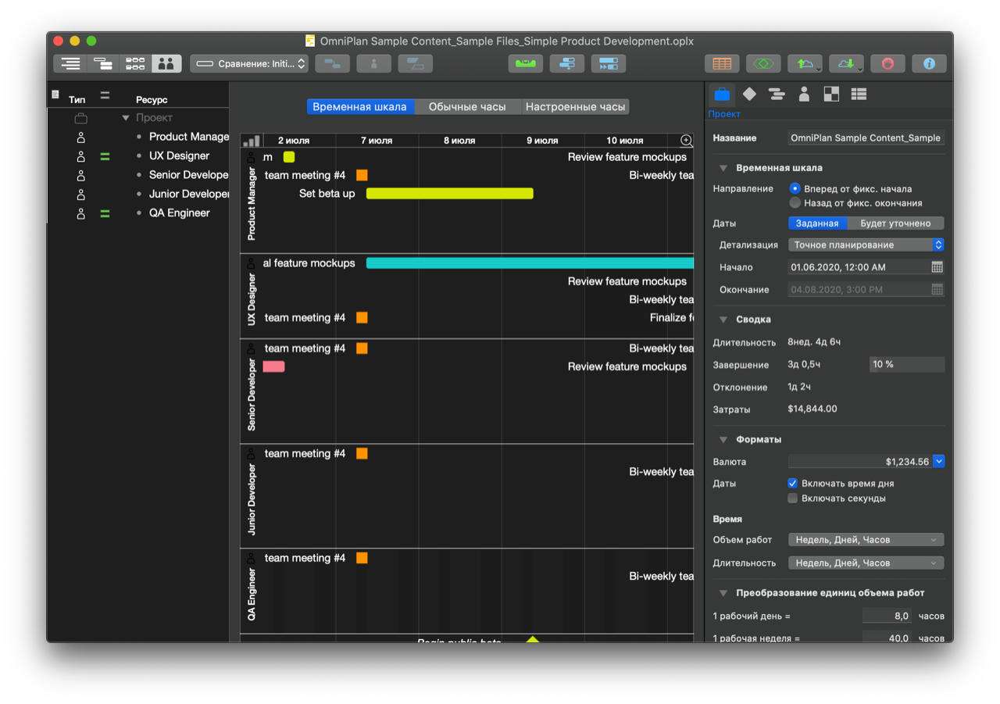This screenshot has width=1000, height=704.
Task: Choose the Заданная dates option
Action: (x=817, y=223)
